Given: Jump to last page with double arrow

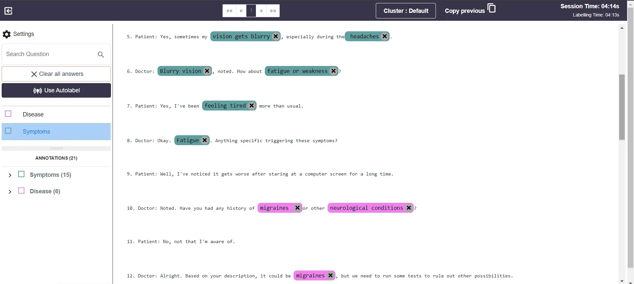Looking at the screenshot, I should (x=273, y=11).
